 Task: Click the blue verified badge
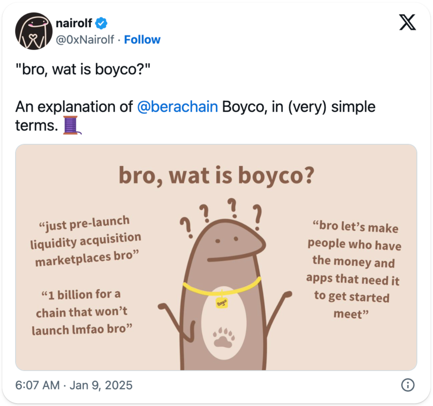click(101, 23)
